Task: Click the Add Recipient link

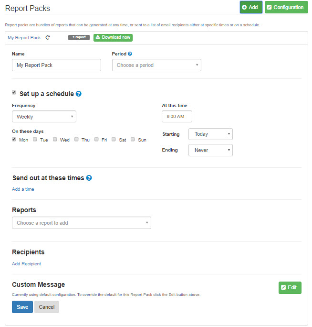Action: [26, 264]
